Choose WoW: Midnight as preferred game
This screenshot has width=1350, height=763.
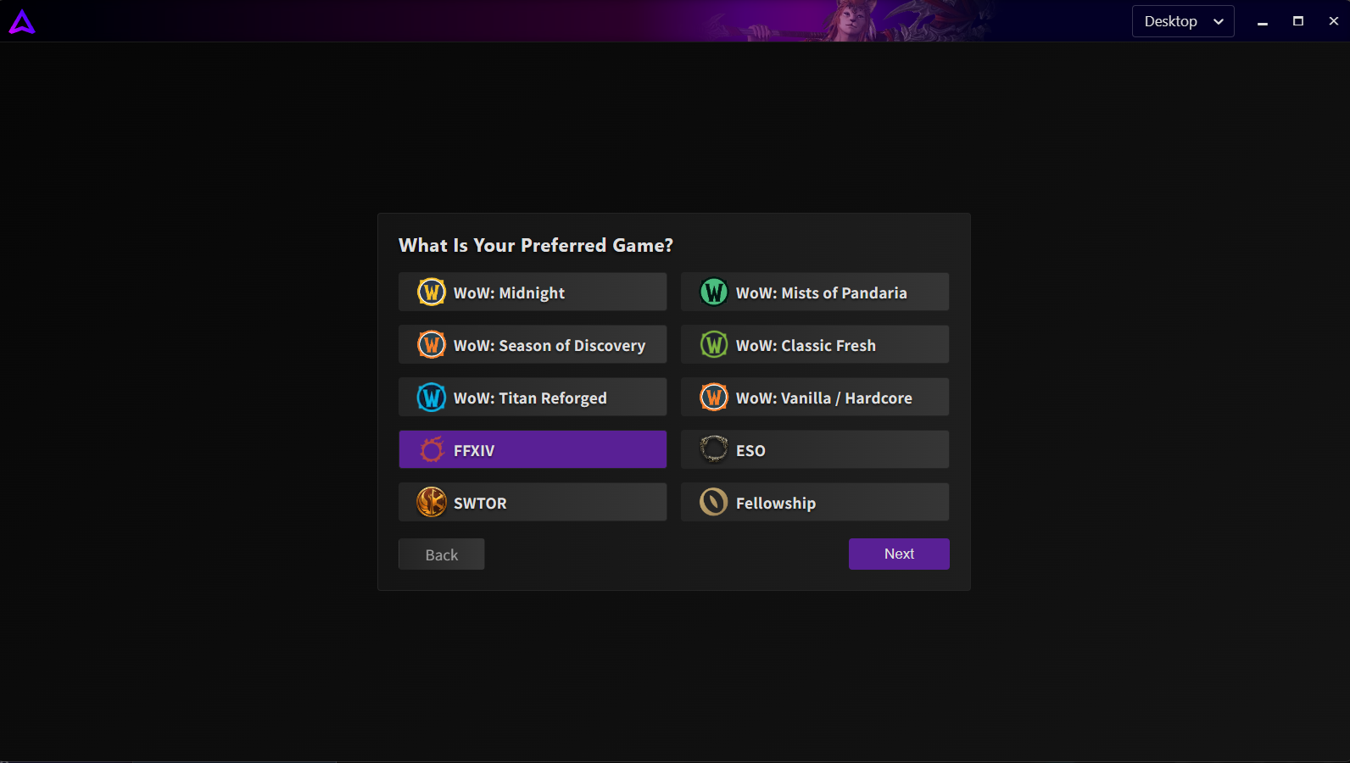point(533,292)
